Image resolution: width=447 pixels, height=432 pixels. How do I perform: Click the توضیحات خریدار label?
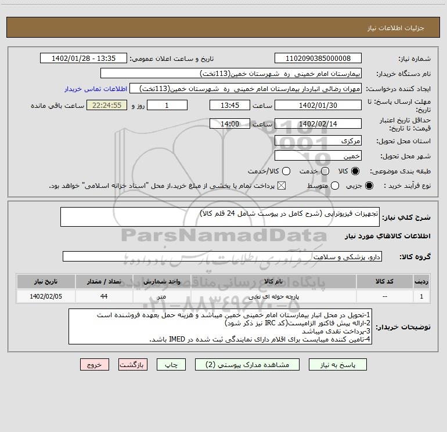point(403,327)
